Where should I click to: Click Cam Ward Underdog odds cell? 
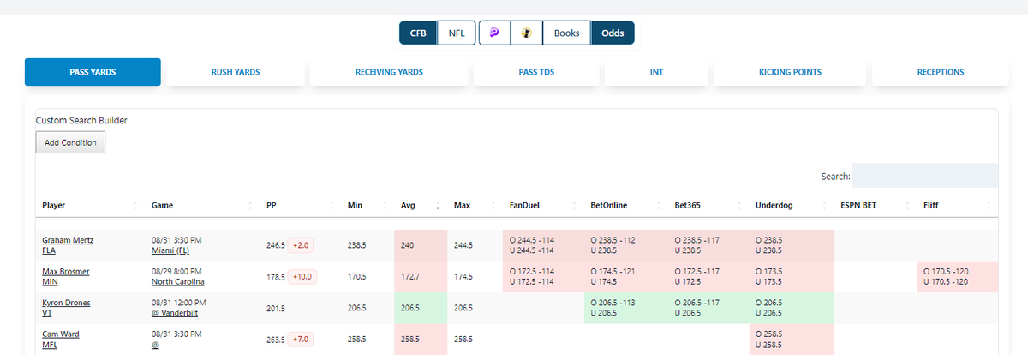[x=792, y=339]
